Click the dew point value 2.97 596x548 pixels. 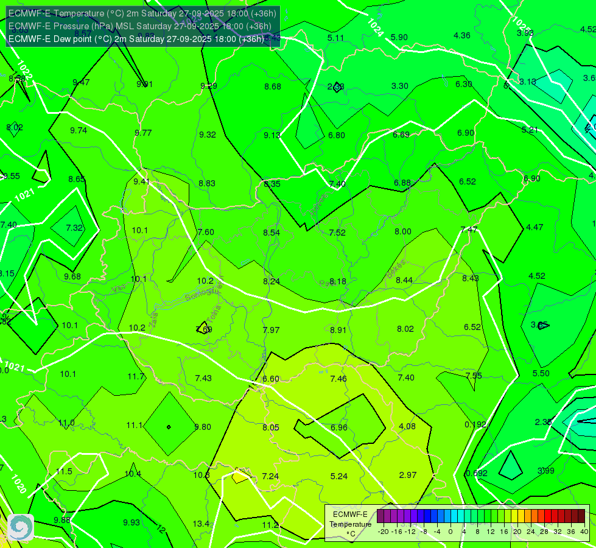pos(408,475)
